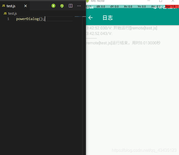Go back with the arrow in 日志 header
Screen dimensions: 179x155
(90, 18)
